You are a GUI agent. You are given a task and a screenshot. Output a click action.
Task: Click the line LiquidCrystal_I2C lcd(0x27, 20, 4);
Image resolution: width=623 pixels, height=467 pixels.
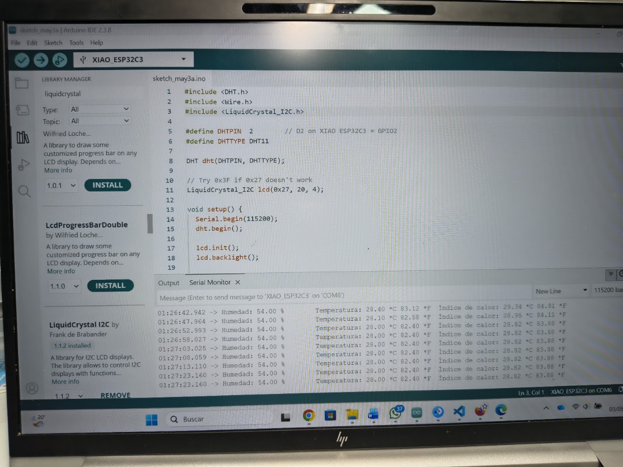click(255, 190)
